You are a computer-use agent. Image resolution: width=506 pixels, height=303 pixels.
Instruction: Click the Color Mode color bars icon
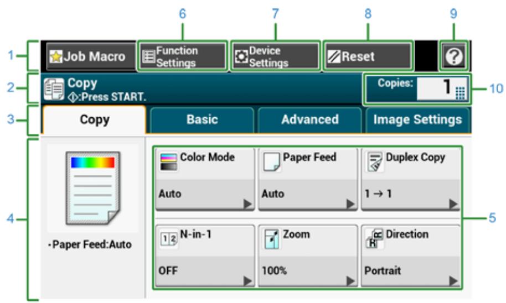168,162
